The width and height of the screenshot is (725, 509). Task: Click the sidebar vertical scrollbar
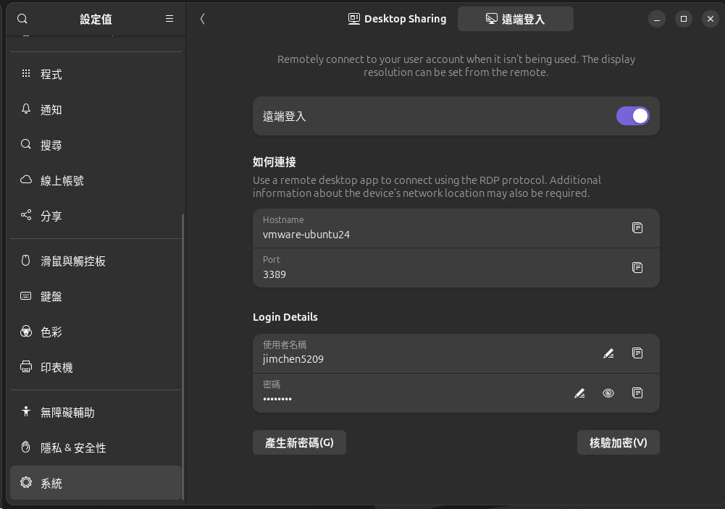point(183,355)
